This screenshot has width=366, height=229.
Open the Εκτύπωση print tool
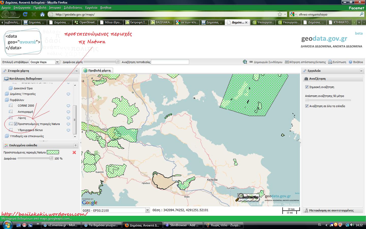[337, 62]
